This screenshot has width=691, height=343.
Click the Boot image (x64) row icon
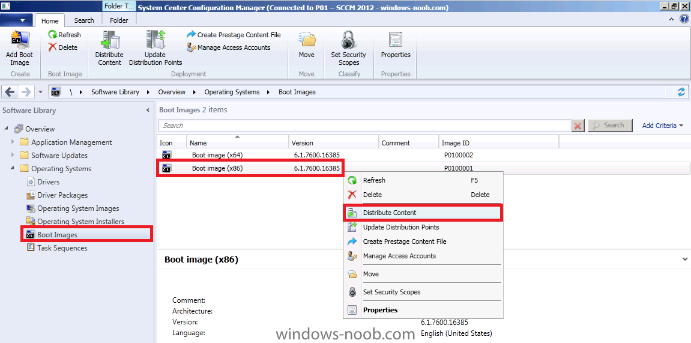tap(166, 155)
